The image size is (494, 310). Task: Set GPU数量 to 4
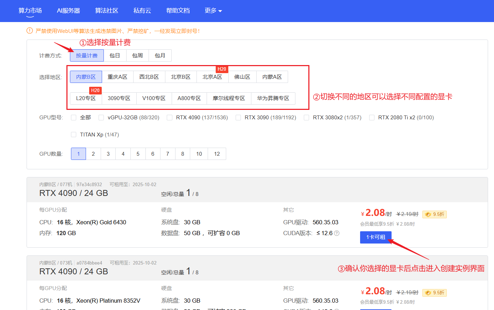coord(123,154)
